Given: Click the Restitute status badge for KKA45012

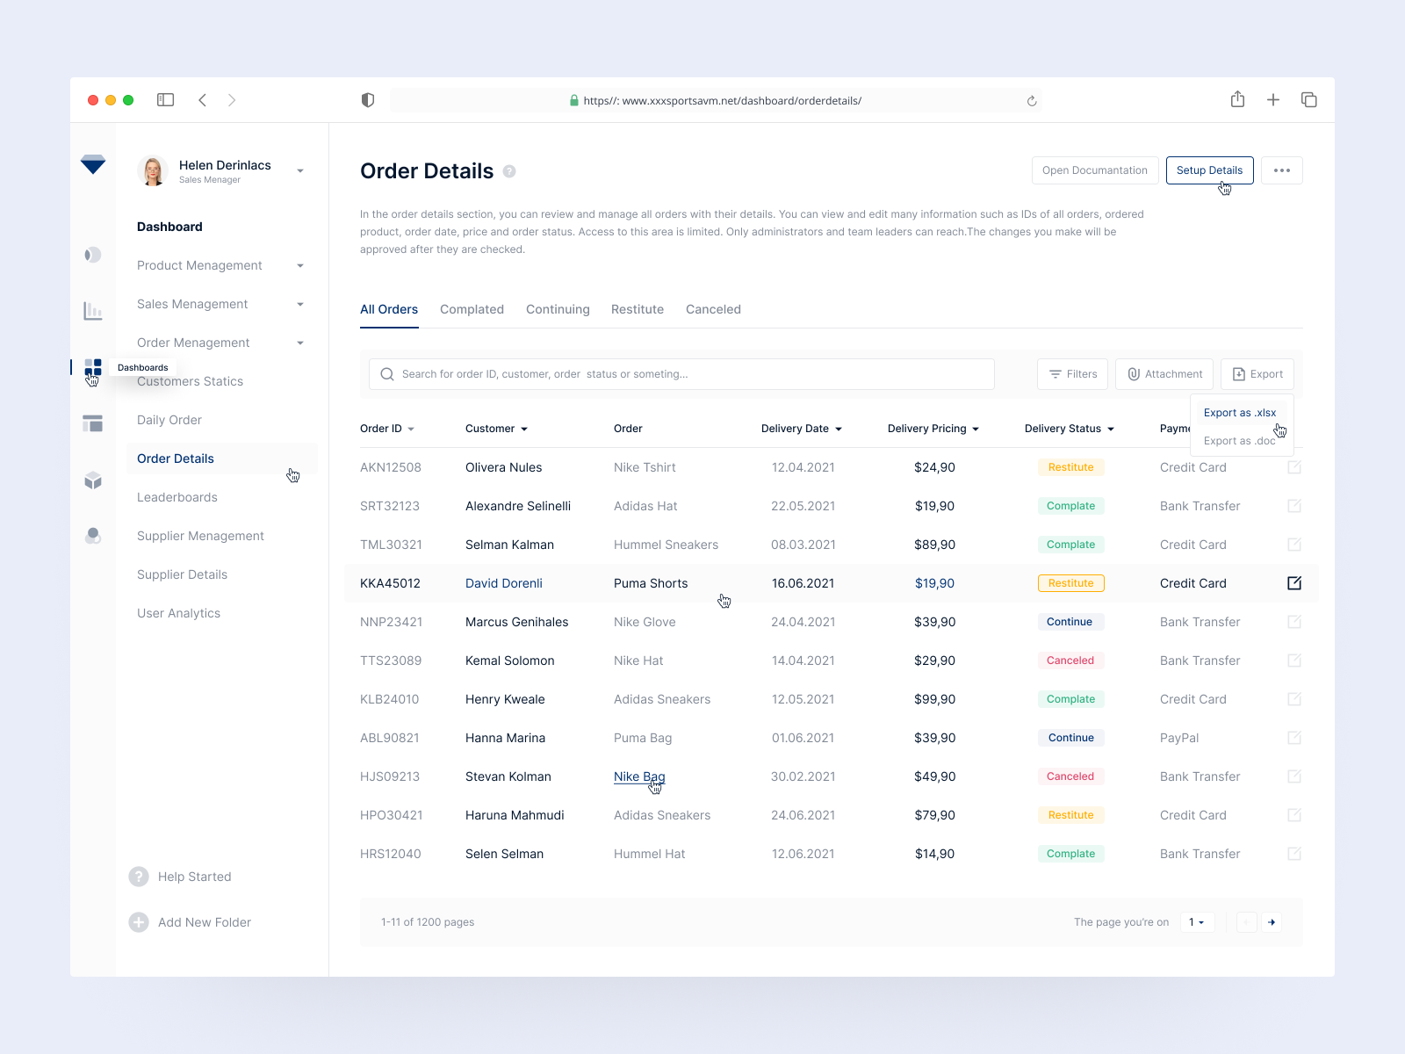Looking at the screenshot, I should click(x=1070, y=582).
